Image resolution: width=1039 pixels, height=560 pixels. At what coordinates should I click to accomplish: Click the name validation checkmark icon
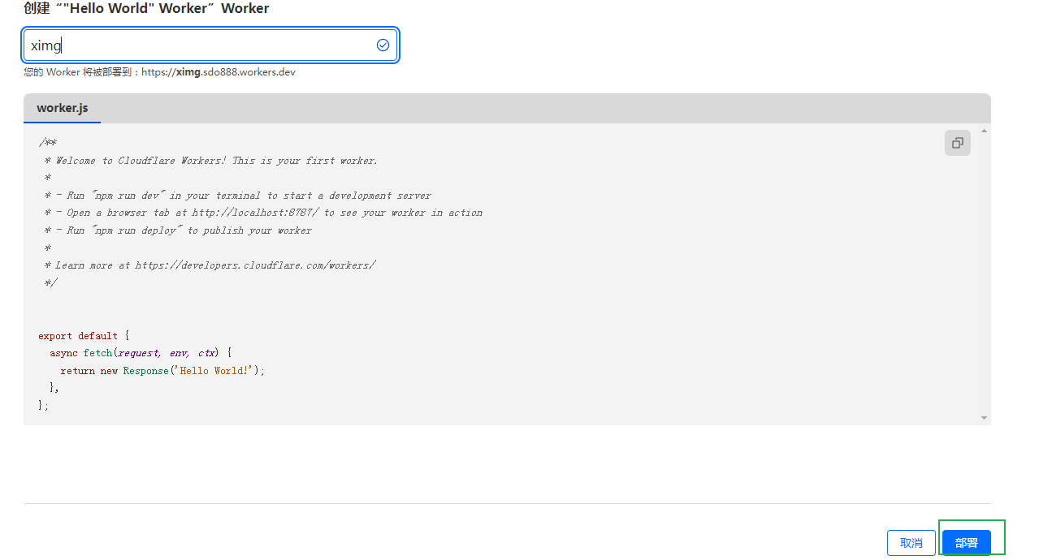(x=383, y=45)
